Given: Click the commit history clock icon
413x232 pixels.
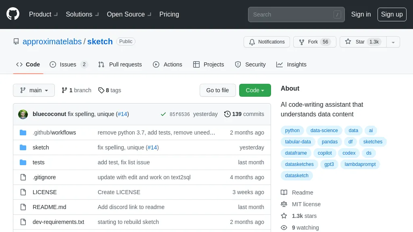Looking at the screenshot, I should click(227, 114).
